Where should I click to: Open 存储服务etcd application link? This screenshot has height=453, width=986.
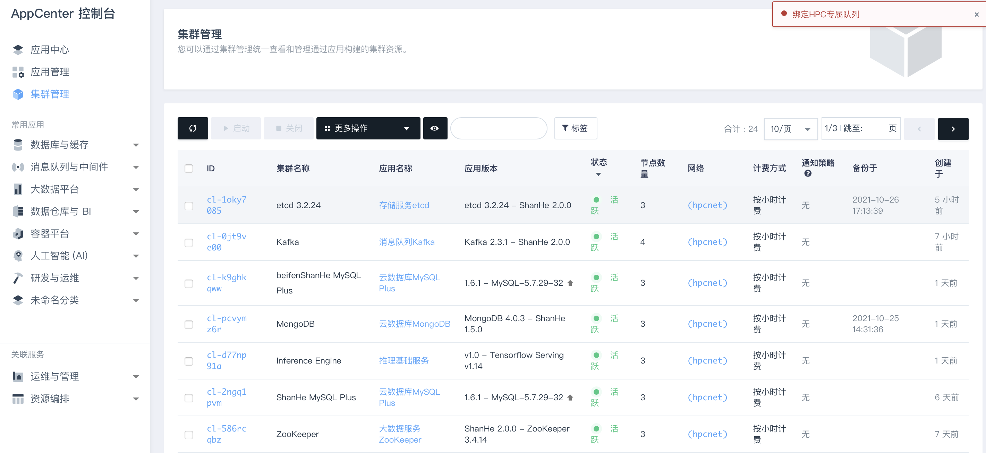click(x=404, y=205)
